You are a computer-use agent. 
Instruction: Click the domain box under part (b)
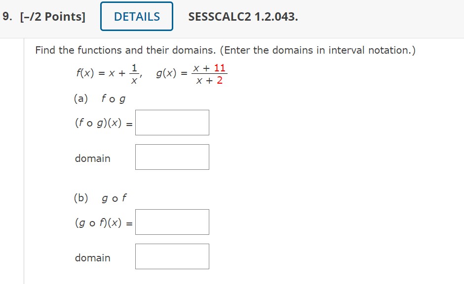[x=172, y=255]
